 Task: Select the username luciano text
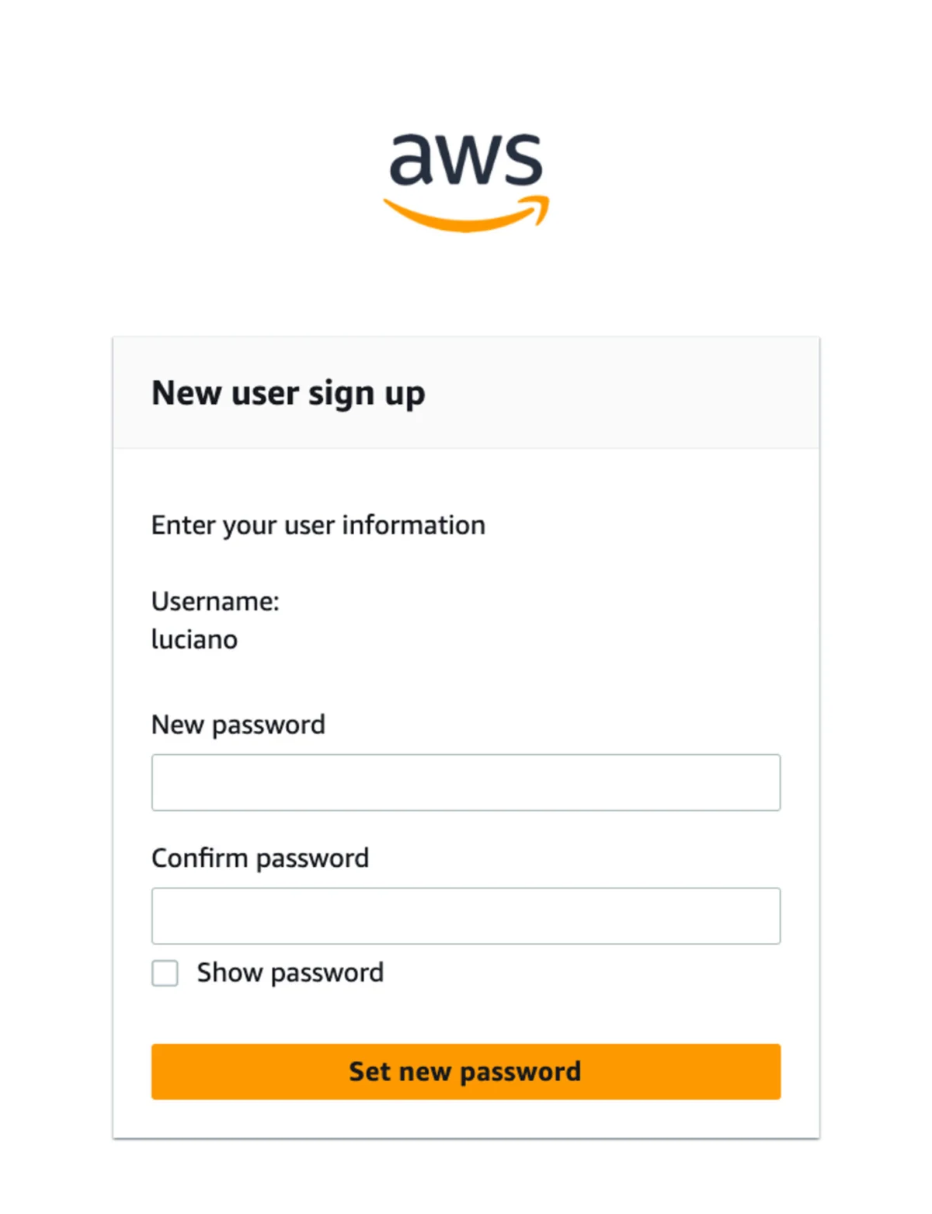coord(194,639)
